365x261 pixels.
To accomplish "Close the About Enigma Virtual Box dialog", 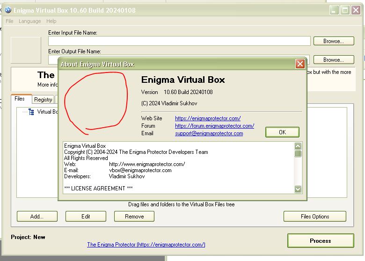I will [x=300, y=64].
